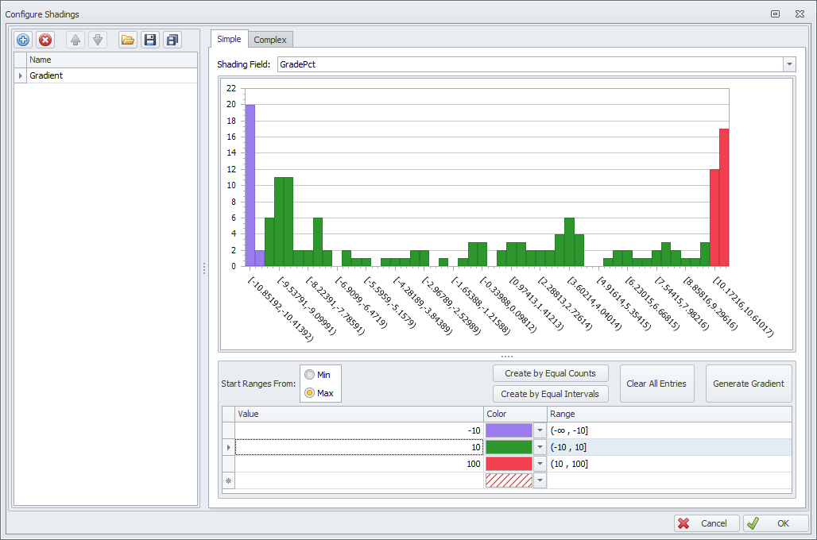Open the red color dropdown arrow

click(540, 464)
